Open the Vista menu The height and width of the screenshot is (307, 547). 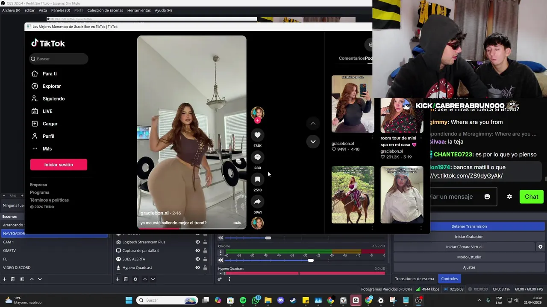point(43,10)
